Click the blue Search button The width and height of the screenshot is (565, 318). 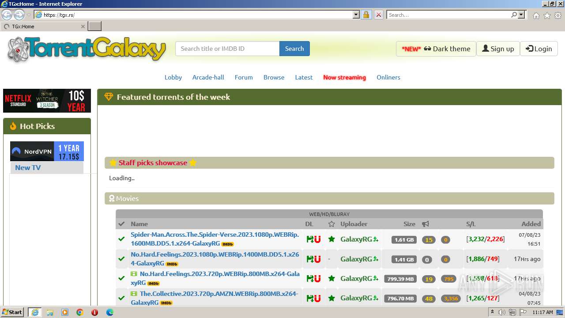click(x=294, y=49)
